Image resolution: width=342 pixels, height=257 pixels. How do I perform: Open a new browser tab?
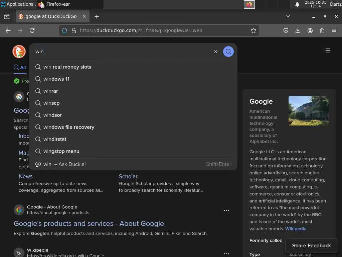point(97,17)
